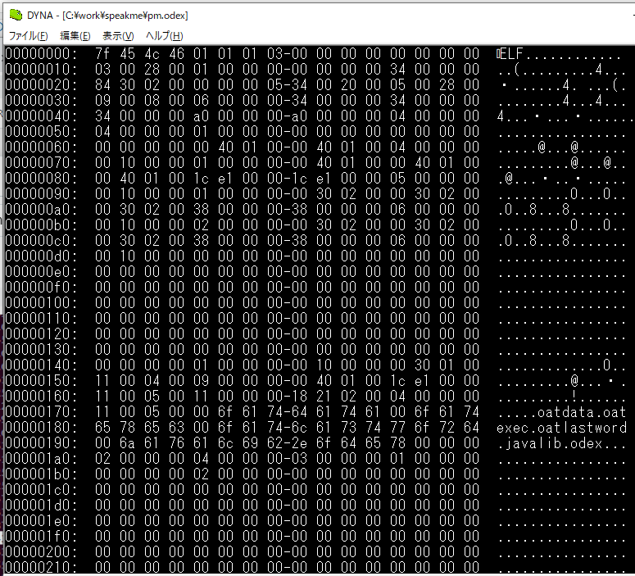Viewport: 635px width, 576px height.
Task: Select address 00000170: row label
Action: pyautogui.click(x=41, y=412)
